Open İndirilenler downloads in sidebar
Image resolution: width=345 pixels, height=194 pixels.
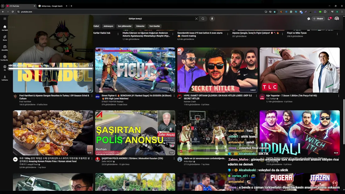pyautogui.click(x=5, y=78)
